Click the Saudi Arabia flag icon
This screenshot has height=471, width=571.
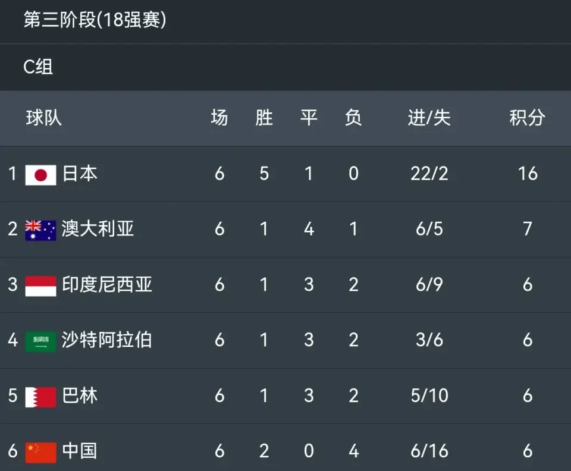(40, 341)
